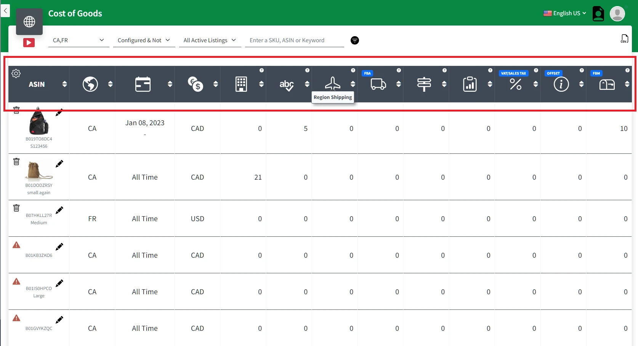Edit row B01KB3ZKO6 with pencil
This screenshot has height=346, width=638.
tap(59, 247)
